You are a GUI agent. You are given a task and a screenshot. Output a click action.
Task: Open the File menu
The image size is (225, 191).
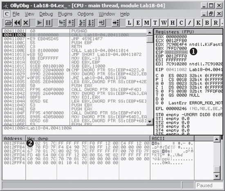coord(16,14)
